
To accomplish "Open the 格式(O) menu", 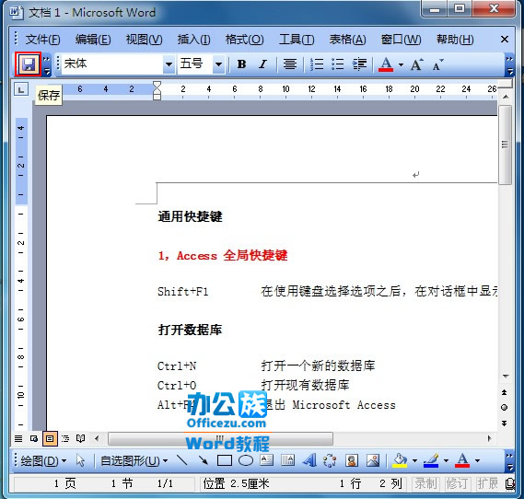I will tap(245, 40).
